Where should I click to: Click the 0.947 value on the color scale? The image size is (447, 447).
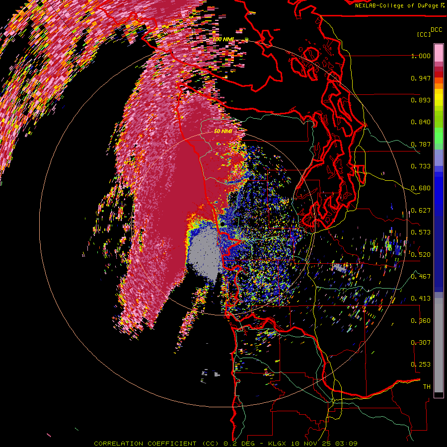[421, 78]
